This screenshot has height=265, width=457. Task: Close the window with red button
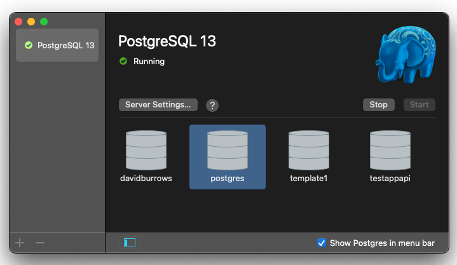18,22
